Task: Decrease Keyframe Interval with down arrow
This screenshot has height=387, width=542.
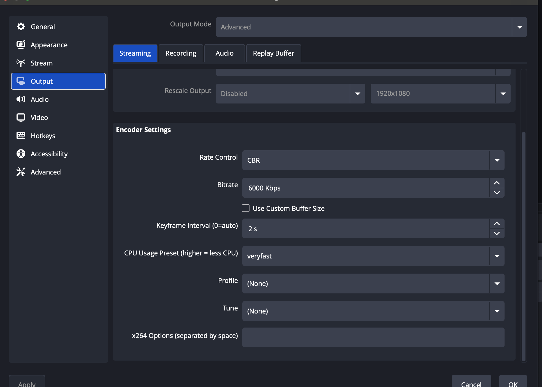Action: click(x=497, y=233)
